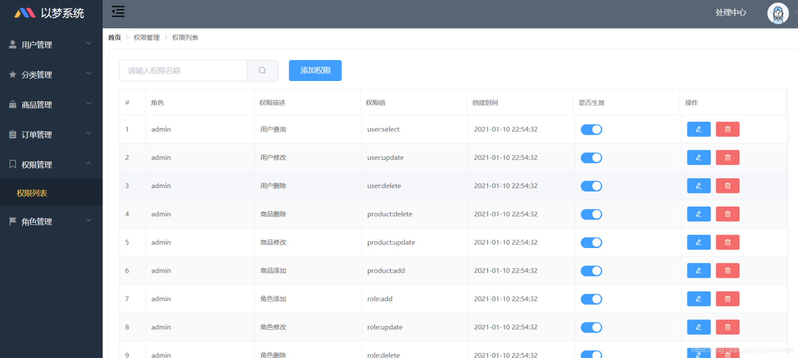The height and width of the screenshot is (358, 798).
Task: Delete the product:delete permission row
Action: coord(727,214)
